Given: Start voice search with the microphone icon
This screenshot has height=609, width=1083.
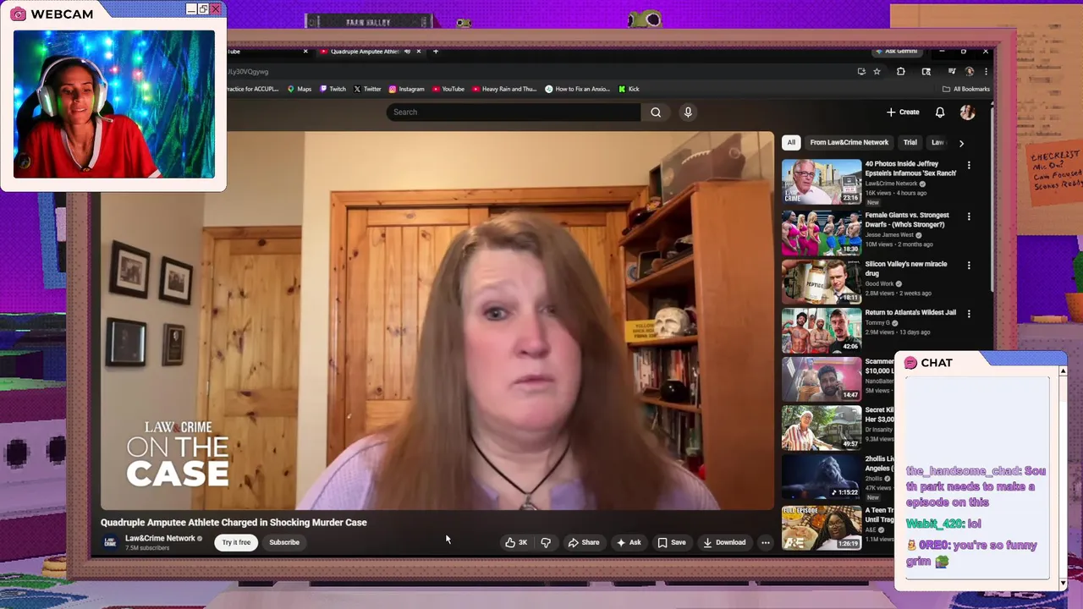Looking at the screenshot, I should coord(688,112).
